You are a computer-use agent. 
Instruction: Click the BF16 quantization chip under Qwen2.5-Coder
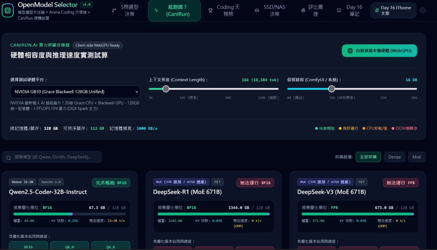(x=29, y=246)
